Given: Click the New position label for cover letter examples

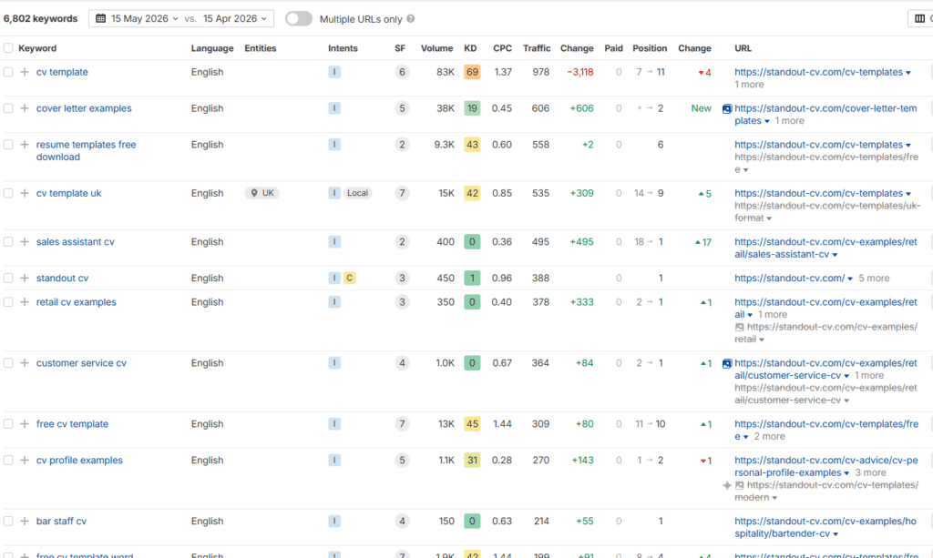Looking at the screenshot, I should [701, 108].
